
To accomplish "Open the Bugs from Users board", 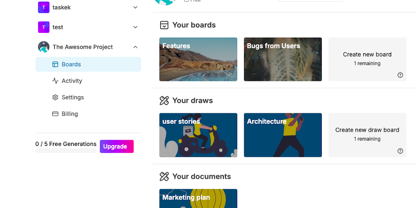I will click(x=283, y=59).
